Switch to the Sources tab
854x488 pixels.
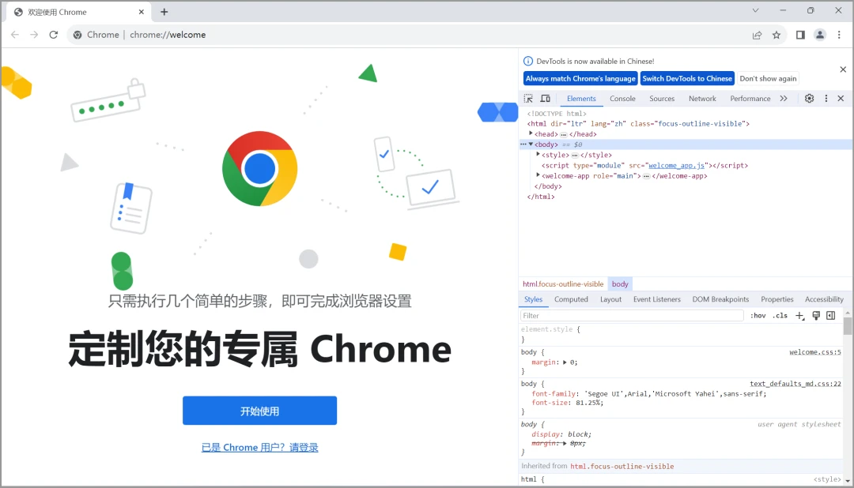[662, 99]
